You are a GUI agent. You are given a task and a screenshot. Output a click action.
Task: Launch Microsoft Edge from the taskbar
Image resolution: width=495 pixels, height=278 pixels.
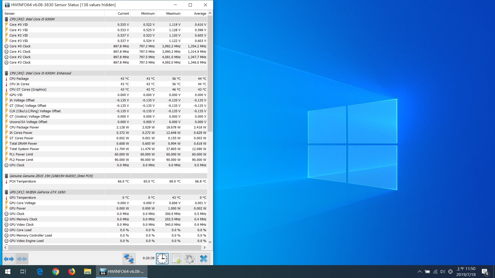click(40, 272)
